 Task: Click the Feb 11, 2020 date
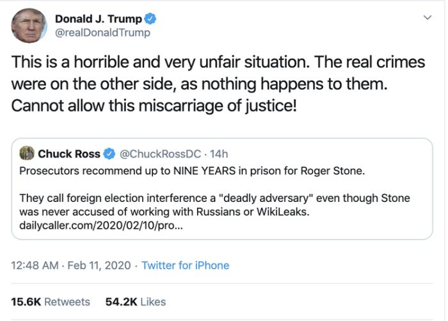99,265
